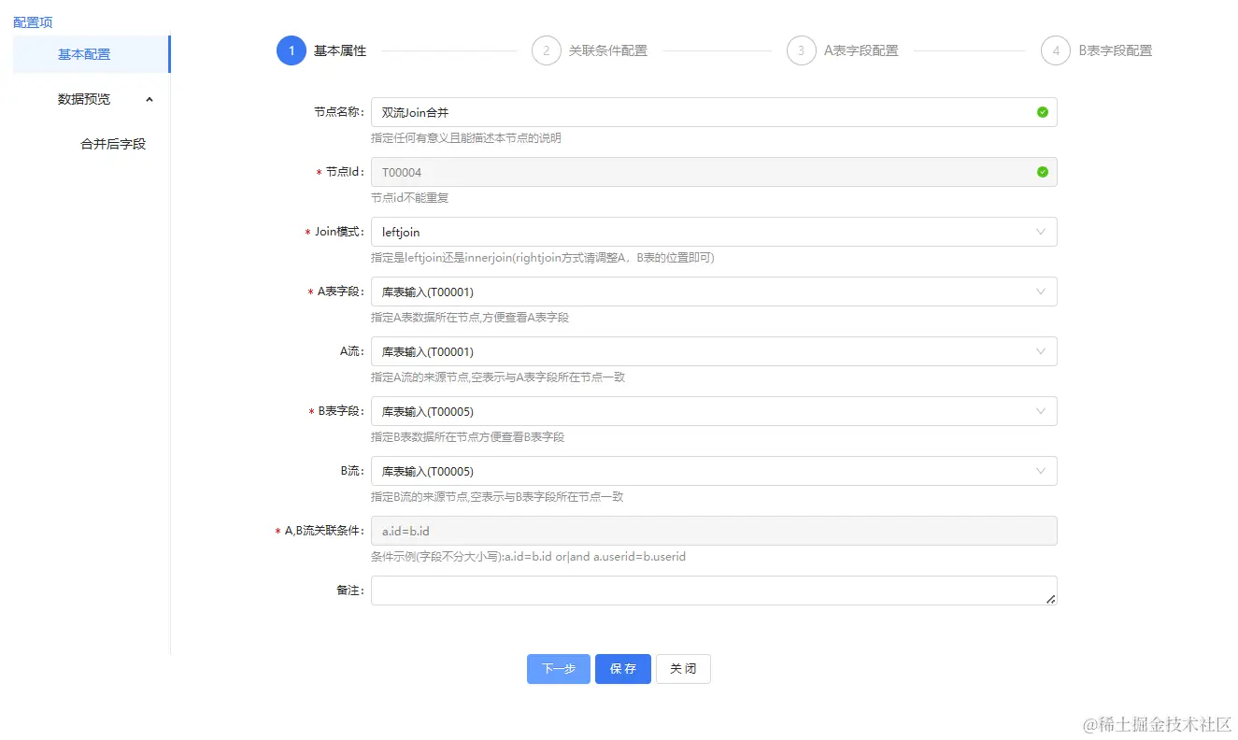Image resolution: width=1238 pixels, height=740 pixels.
Task: Click the 基本属性 step label
Action: tap(340, 50)
